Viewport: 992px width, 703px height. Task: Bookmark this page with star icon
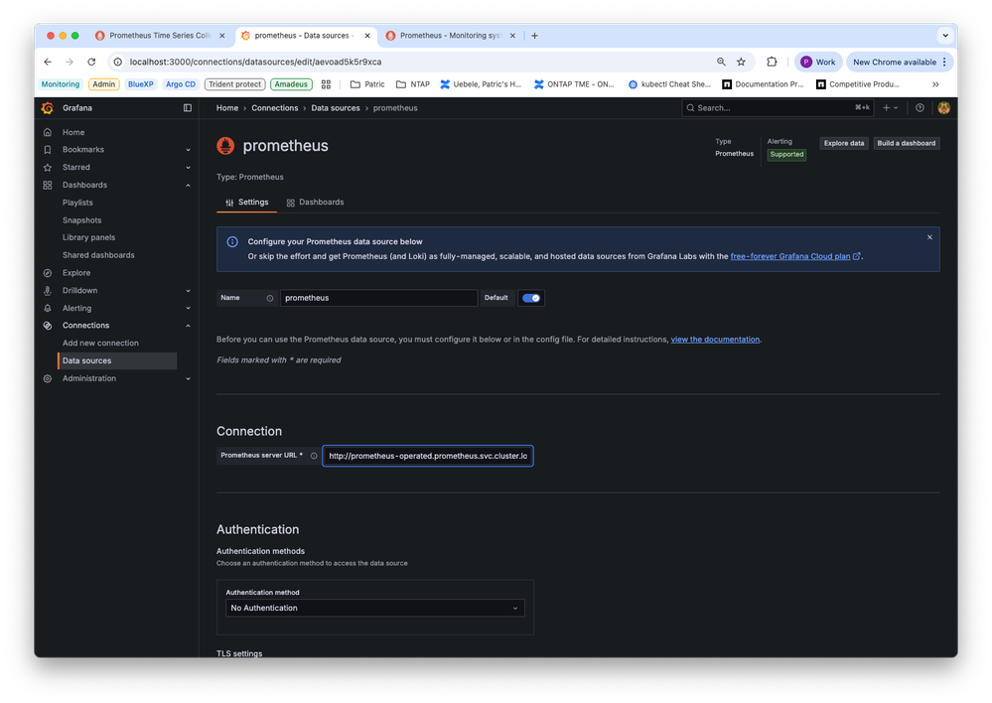click(x=741, y=62)
